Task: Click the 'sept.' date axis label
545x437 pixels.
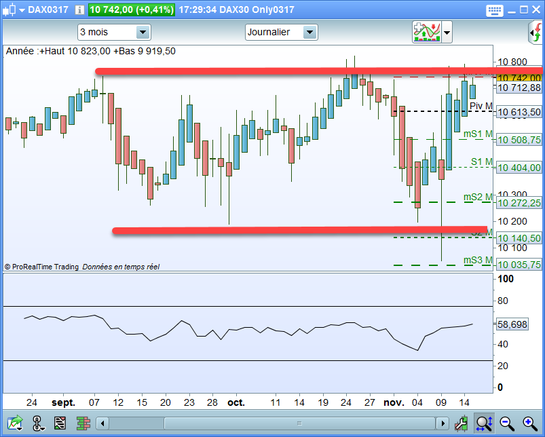Action: pos(63,402)
